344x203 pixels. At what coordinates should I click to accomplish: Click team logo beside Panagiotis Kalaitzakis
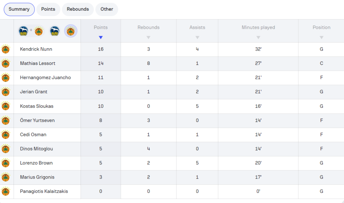[x=6, y=192]
